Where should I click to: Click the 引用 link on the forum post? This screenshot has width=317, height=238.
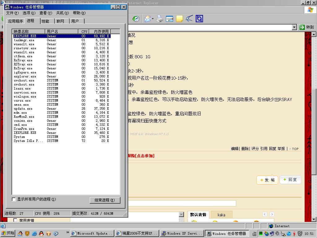pos(264,149)
